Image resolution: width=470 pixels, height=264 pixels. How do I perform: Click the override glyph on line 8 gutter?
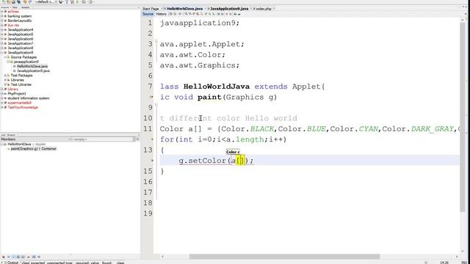coord(151,97)
